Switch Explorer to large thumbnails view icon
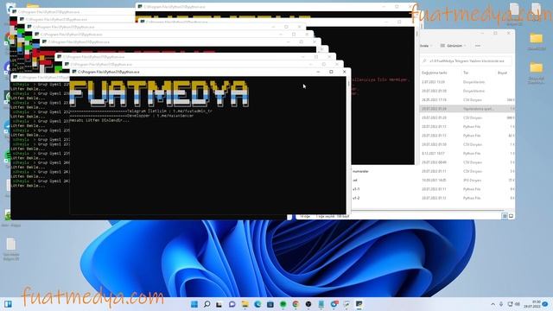 point(511,216)
